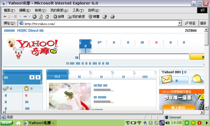Stop loading with the Stop icon

[34, 17]
